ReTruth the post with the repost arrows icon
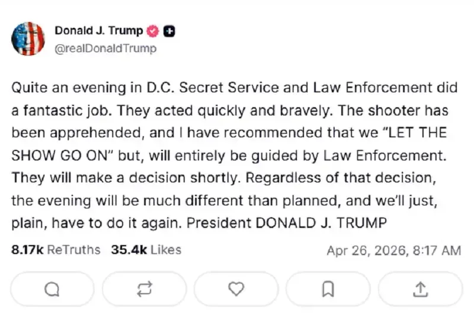This screenshot has height=328, width=474. click(145, 289)
